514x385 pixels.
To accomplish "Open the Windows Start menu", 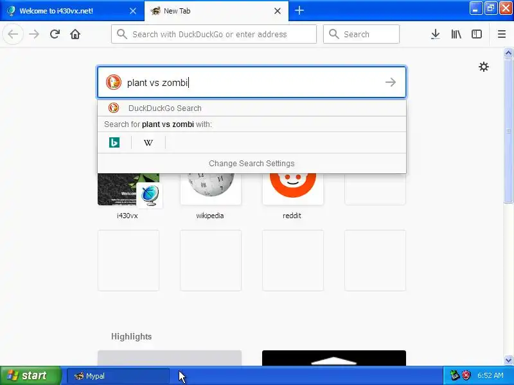I will click(30, 375).
